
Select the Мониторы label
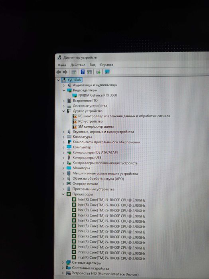pos(81,168)
